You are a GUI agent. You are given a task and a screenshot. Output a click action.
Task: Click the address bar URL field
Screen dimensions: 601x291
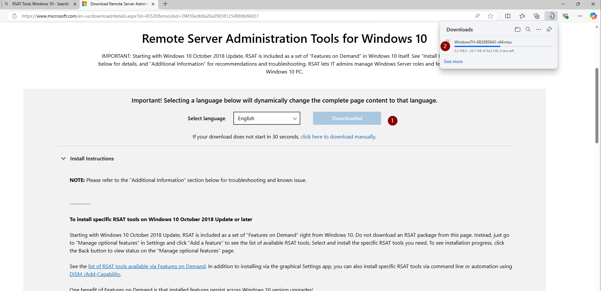[229, 16]
